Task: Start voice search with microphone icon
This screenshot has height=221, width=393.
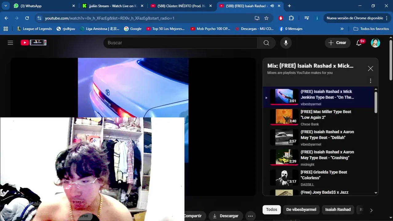Action: pyautogui.click(x=286, y=43)
